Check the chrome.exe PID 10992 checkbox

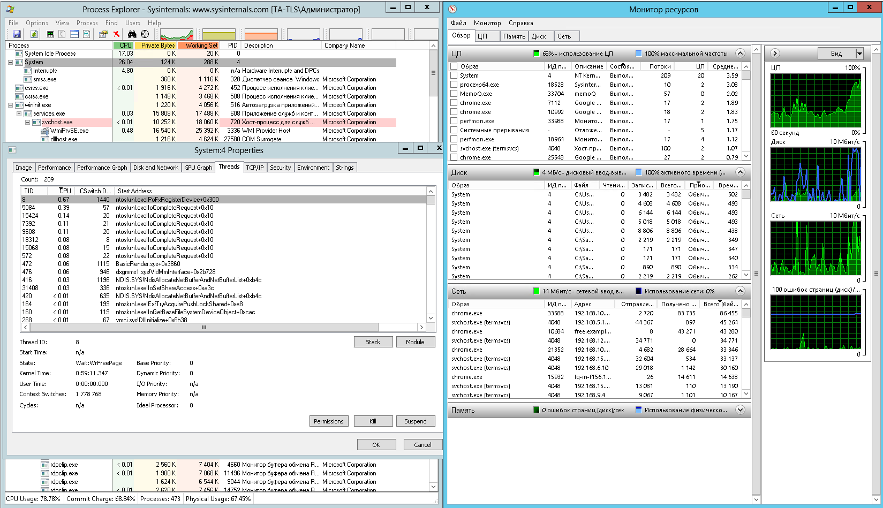coord(454,112)
